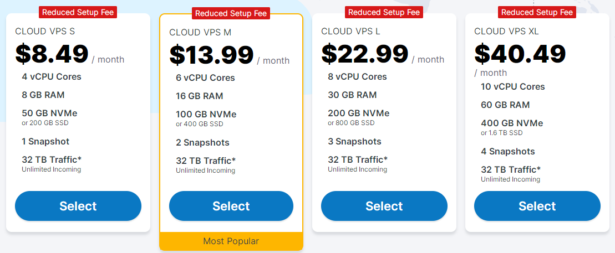Click the Reduced Setup Fee badge on VPS XL
615x253 pixels.
(537, 12)
